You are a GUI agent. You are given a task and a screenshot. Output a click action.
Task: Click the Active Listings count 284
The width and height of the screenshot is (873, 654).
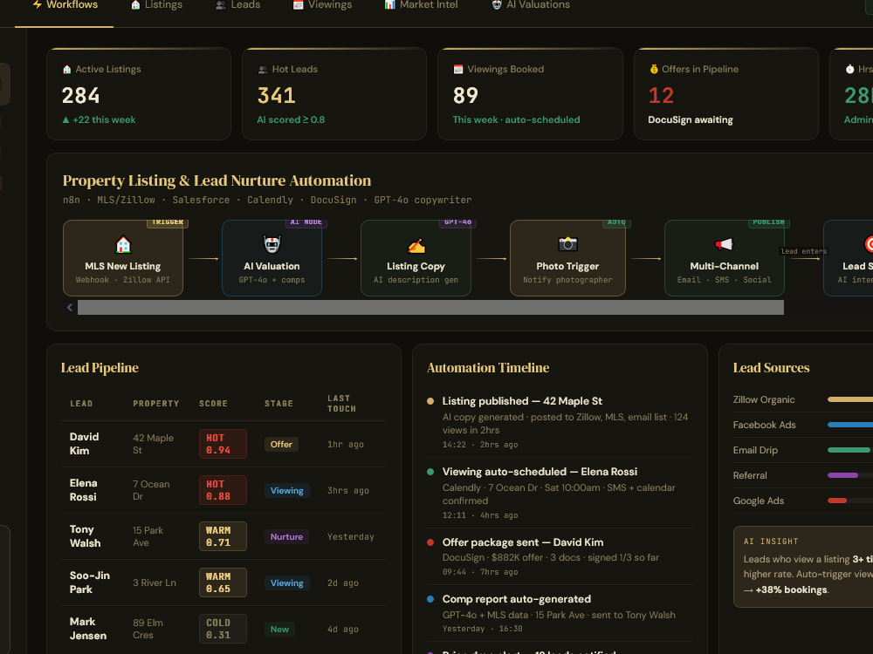click(x=80, y=96)
